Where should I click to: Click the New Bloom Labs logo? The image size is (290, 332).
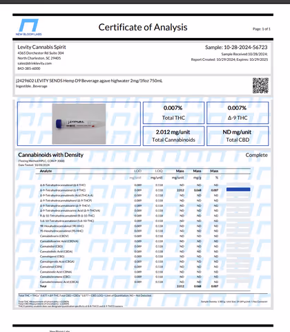pos(28,27)
